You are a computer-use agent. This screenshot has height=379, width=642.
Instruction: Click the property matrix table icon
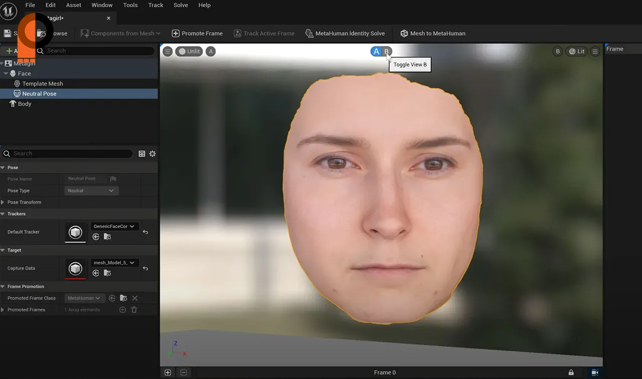[x=142, y=154]
